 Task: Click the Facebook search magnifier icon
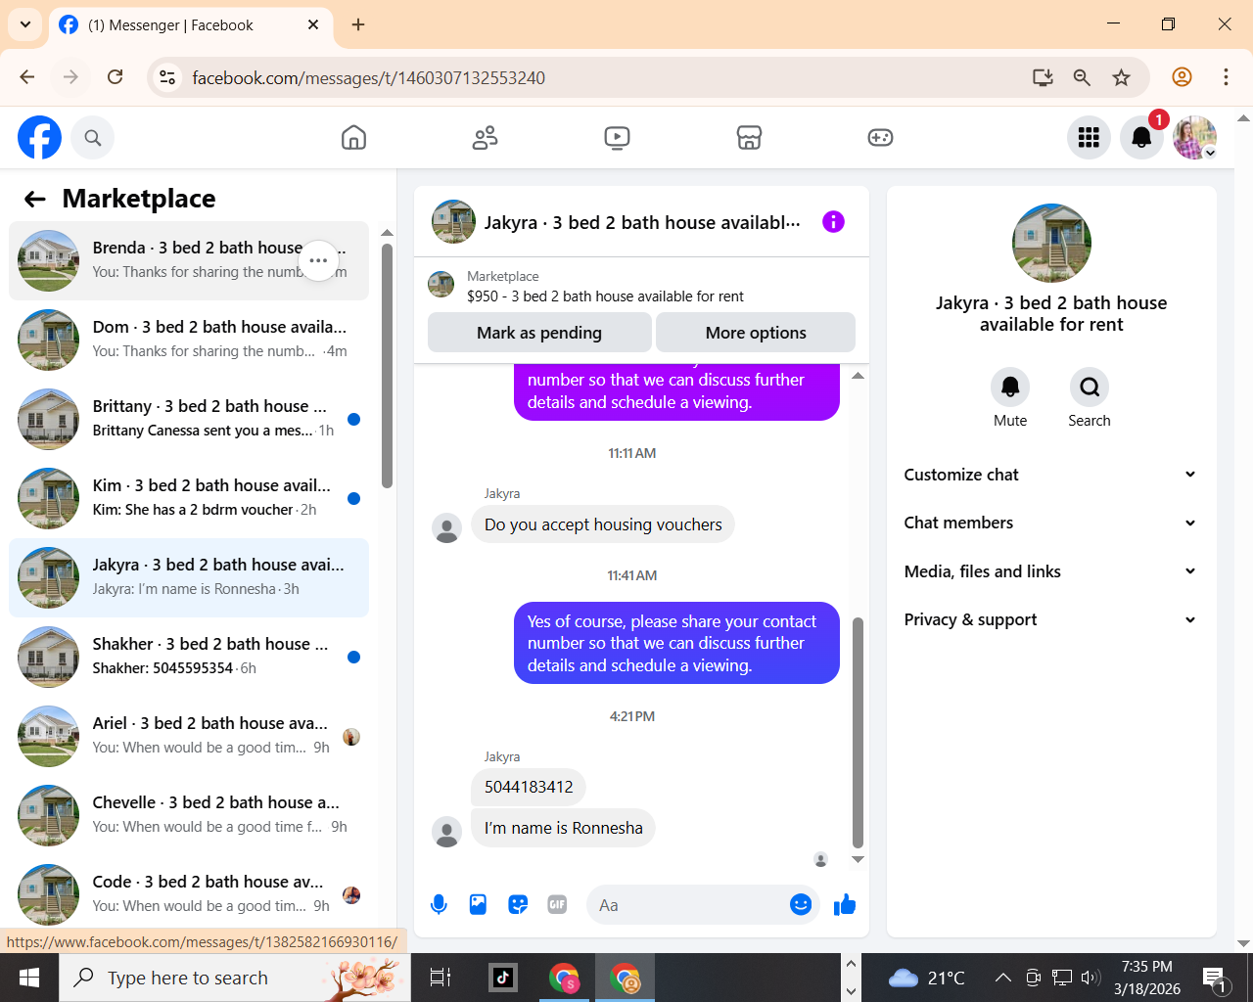[x=93, y=138]
